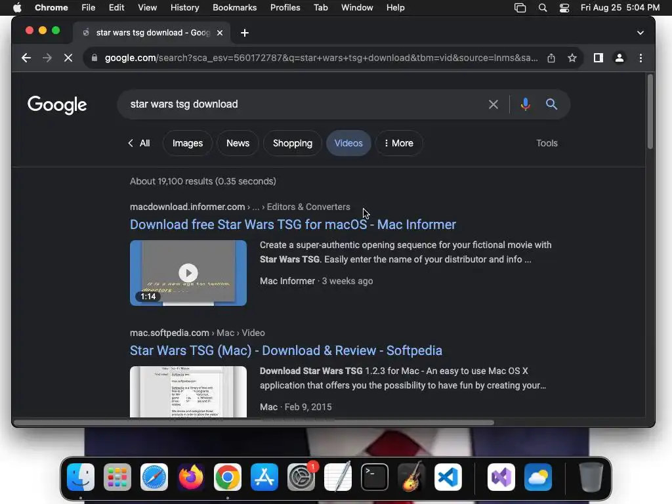The image size is (672, 504).
Task: Close the star wars tsg download tab
Action: [219, 33]
